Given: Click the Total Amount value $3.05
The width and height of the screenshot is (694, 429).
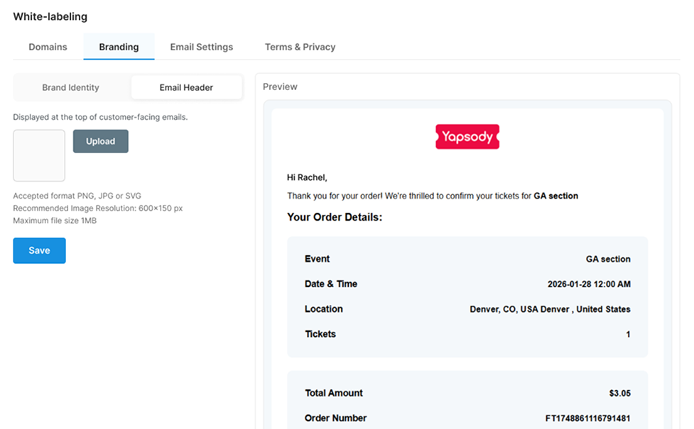Looking at the screenshot, I should [x=619, y=394].
